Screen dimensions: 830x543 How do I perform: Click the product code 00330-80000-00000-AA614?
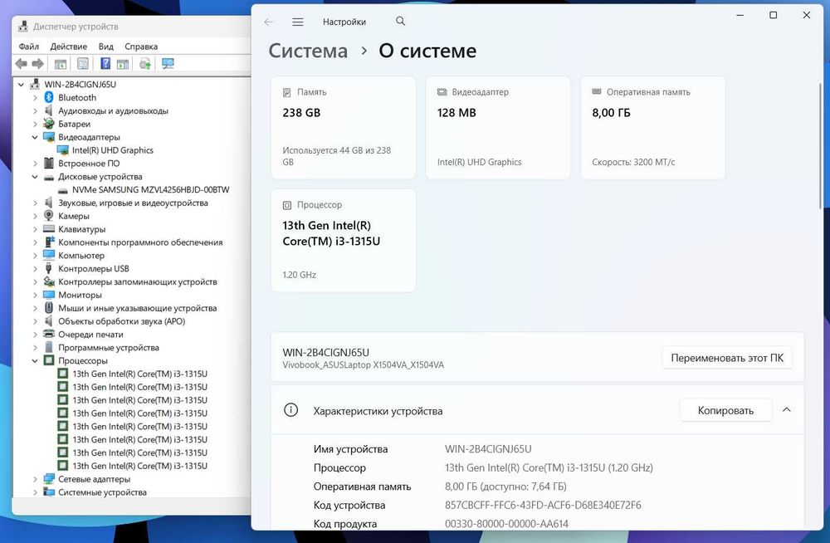(506, 523)
